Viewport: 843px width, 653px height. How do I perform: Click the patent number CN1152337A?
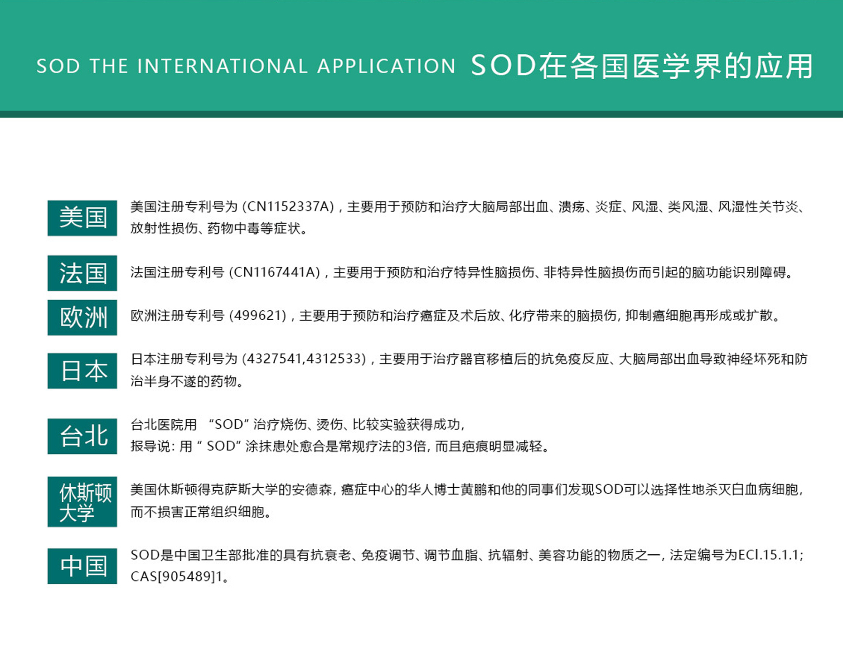(x=288, y=207)
